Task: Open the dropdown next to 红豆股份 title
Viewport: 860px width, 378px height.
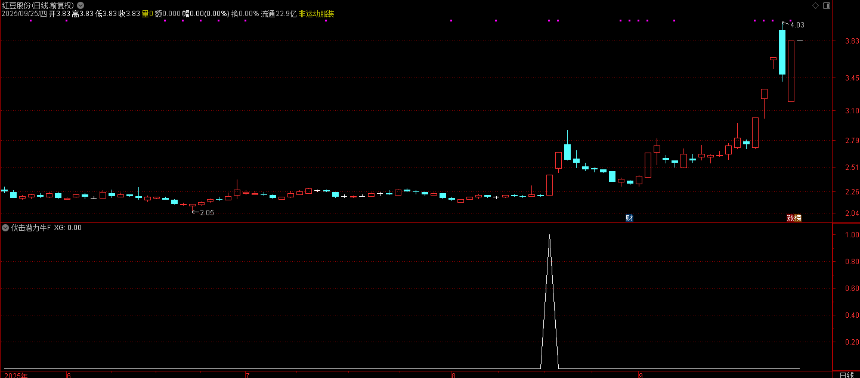Action: (81, 5)
